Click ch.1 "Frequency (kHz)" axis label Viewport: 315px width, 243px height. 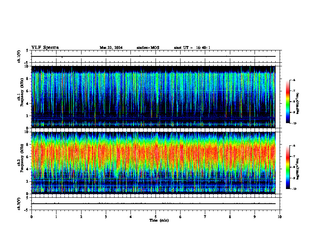coord(22,92)
